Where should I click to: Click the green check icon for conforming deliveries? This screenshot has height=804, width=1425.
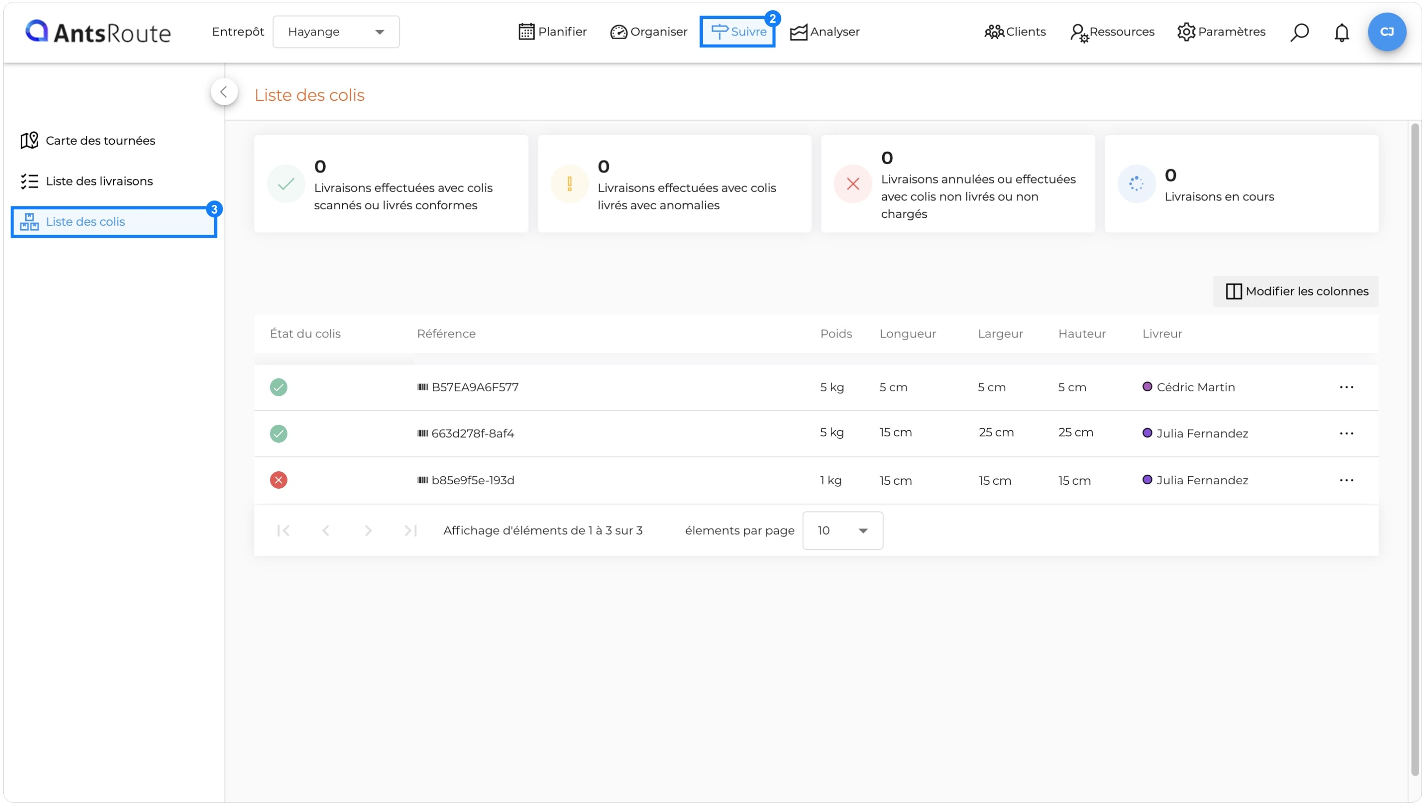point(286,184)
